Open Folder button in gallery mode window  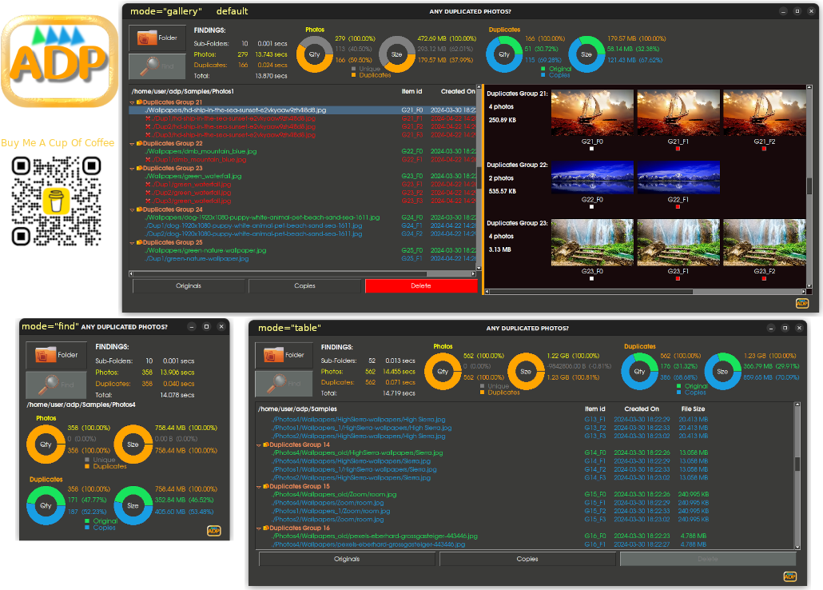point(157,38)
